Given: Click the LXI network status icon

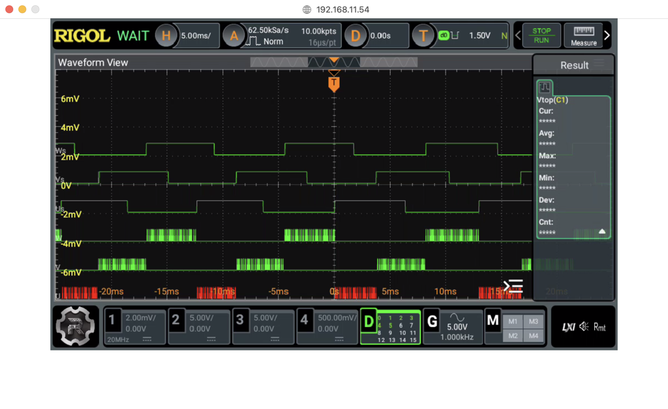Looking at the screenshot, I should click(x=568, y=327).
